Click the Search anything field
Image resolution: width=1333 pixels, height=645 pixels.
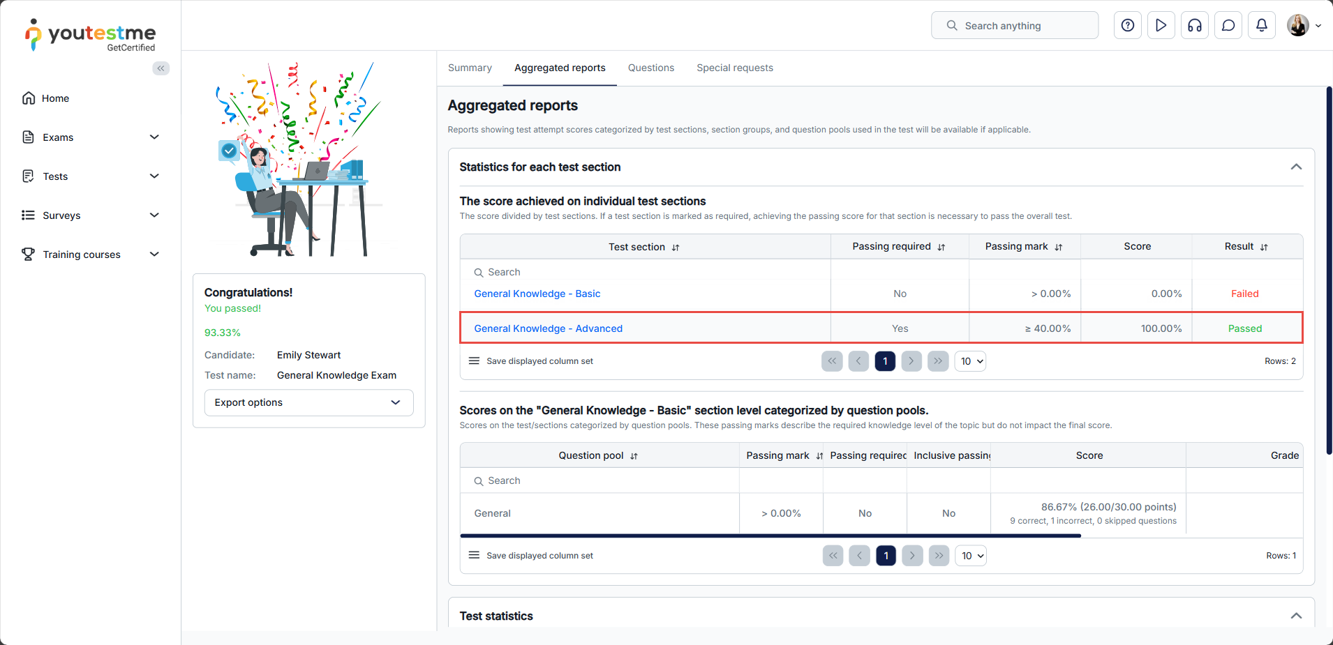tap(1014, 26)
